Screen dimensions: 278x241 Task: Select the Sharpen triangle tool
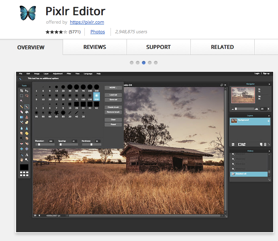[27, 128]
